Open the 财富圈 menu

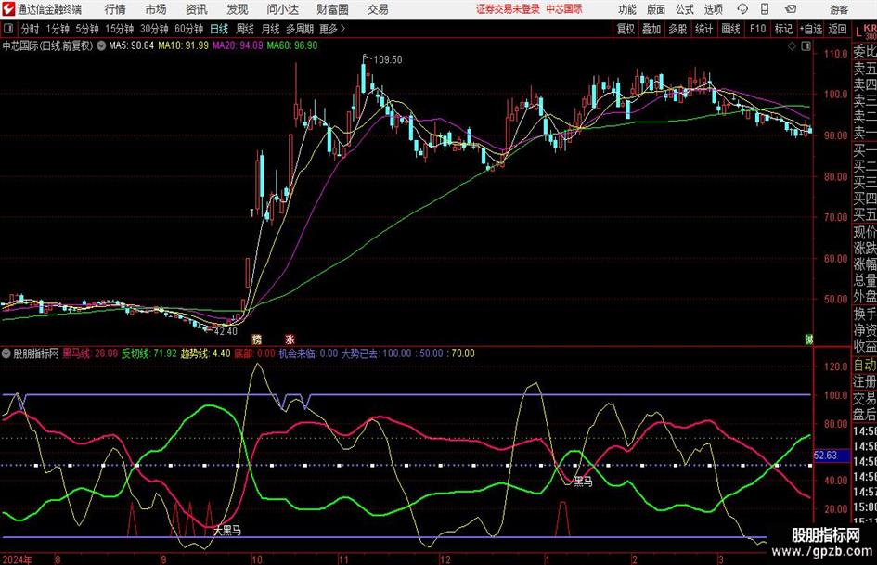332,9
